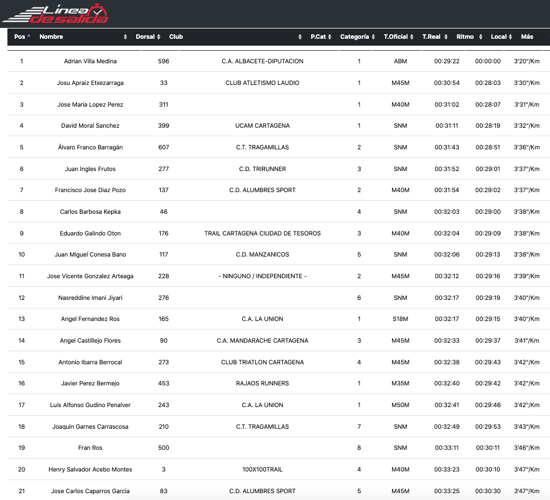Click the T.Oficial sort arrows icon

click(412, 37)
